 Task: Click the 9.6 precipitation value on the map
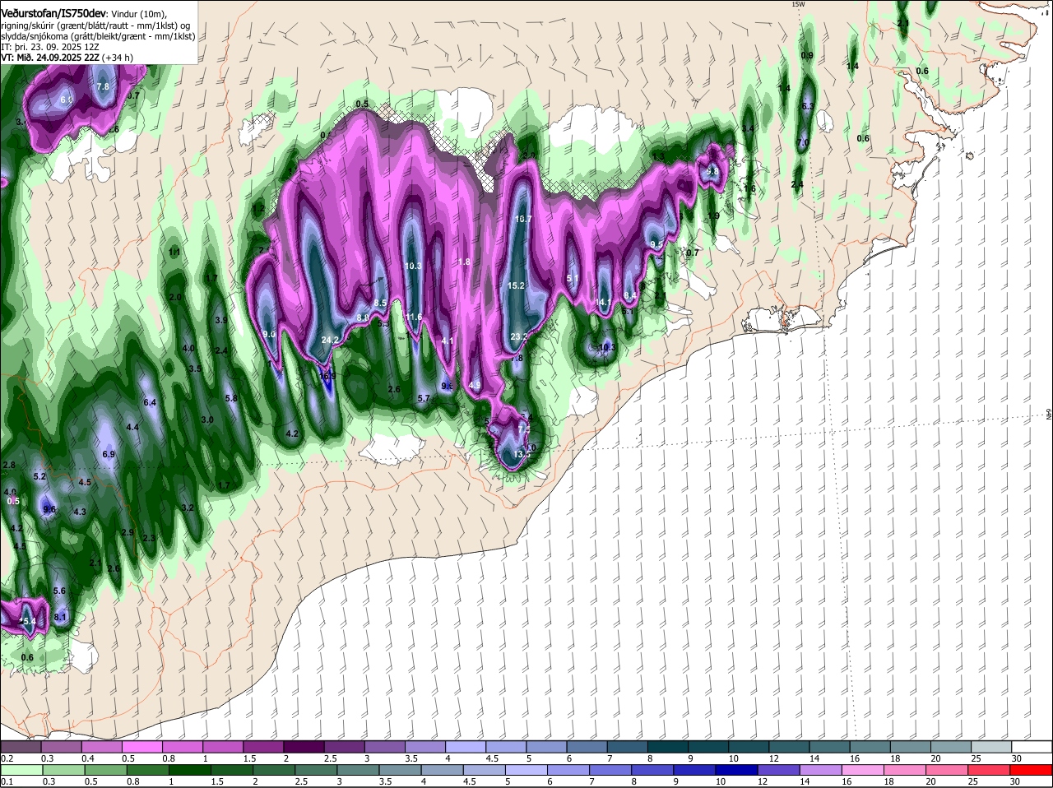pyautogui.click(x=49, y=509)
